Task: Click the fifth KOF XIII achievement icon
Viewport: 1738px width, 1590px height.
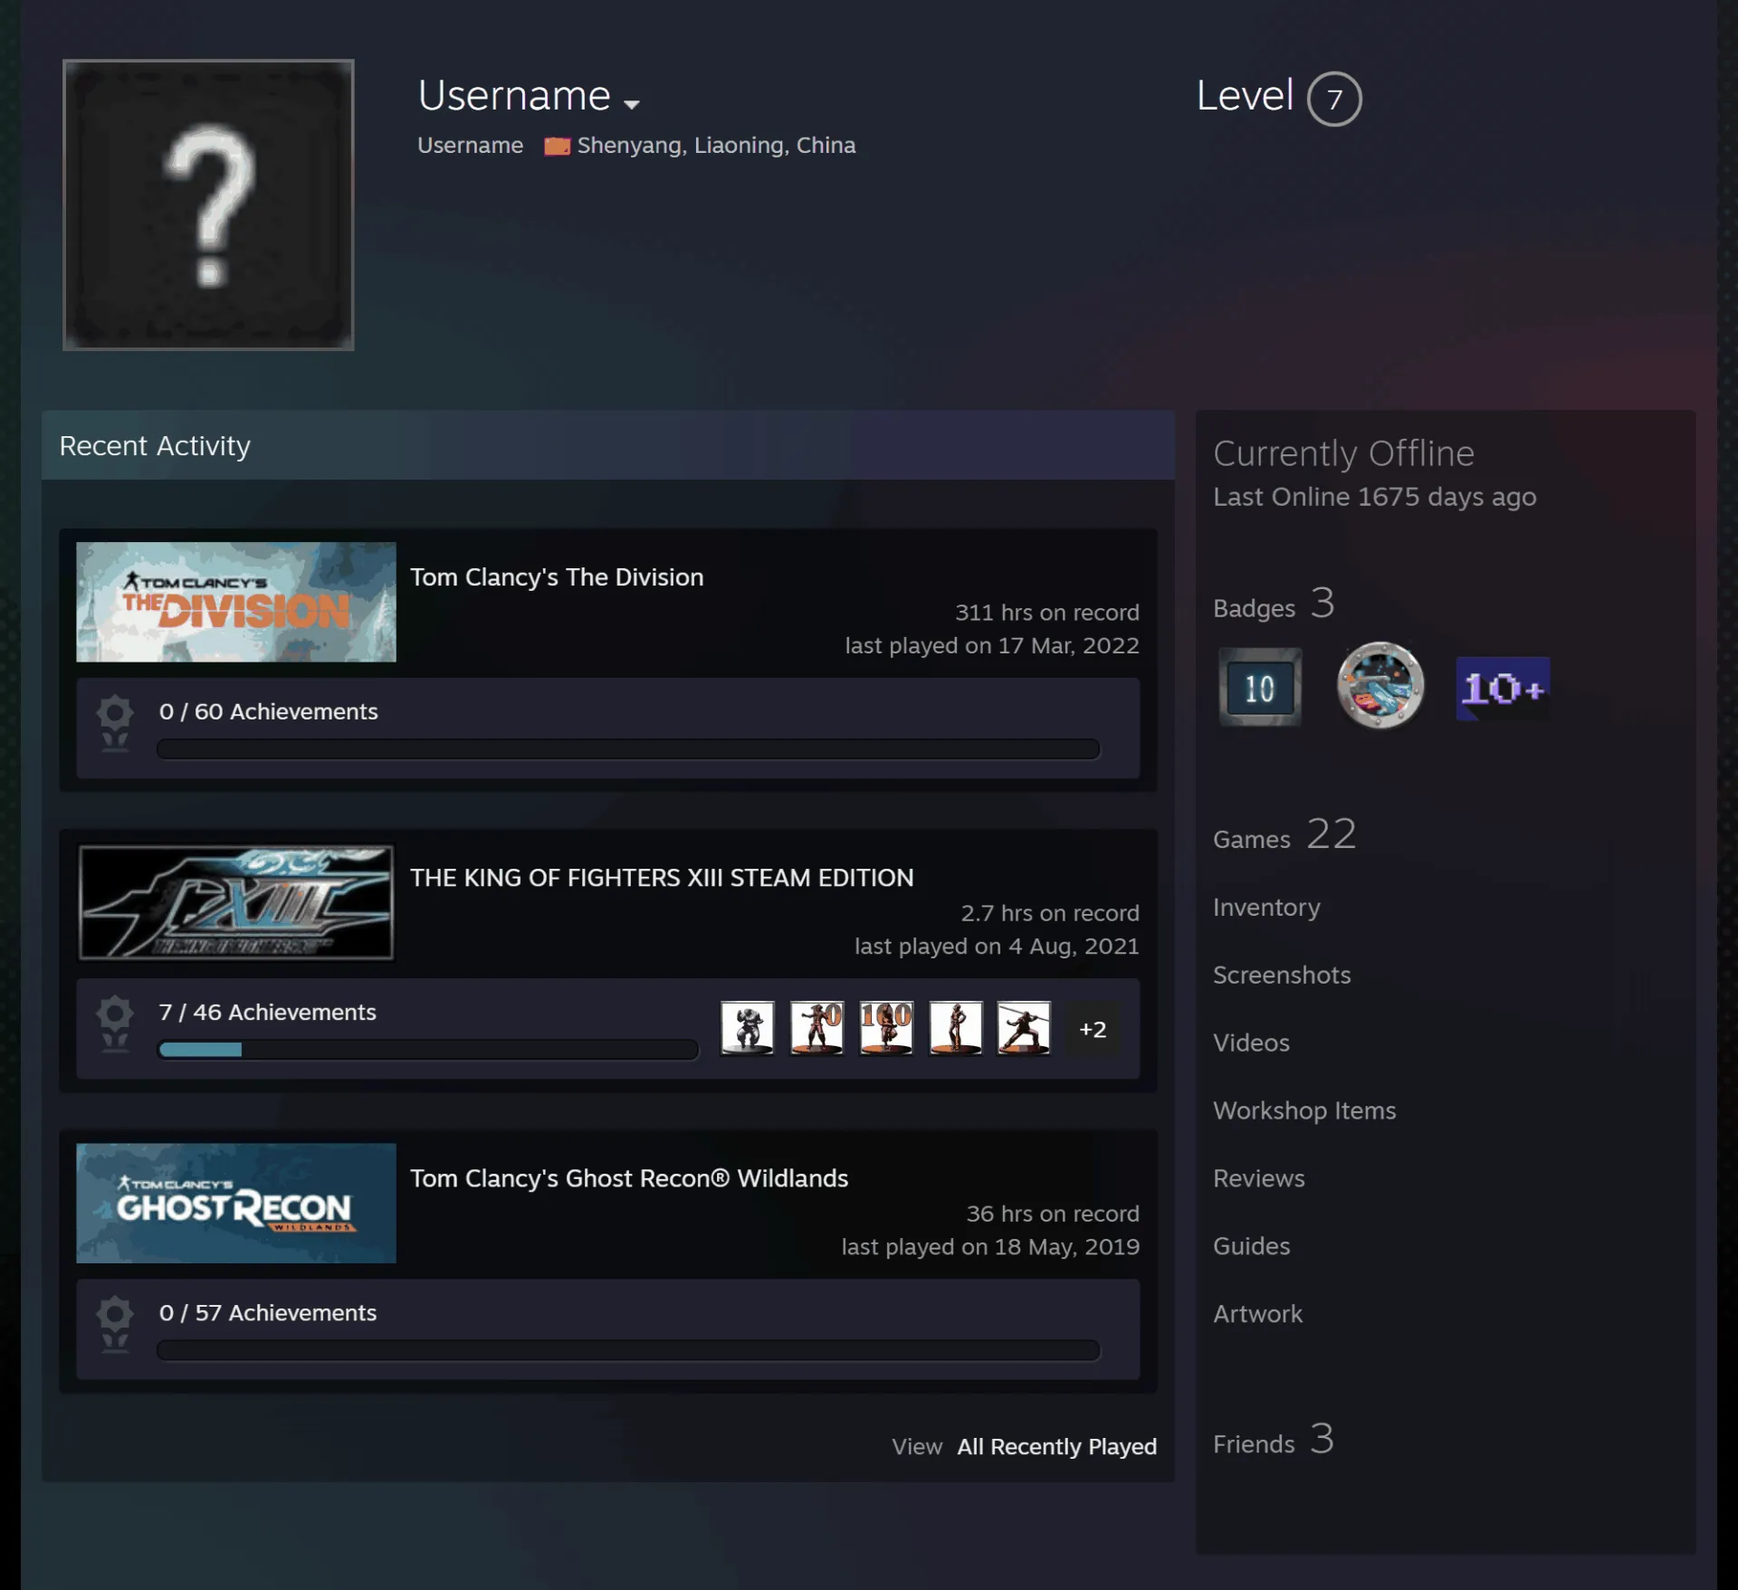Action: coord(1024,1027)
